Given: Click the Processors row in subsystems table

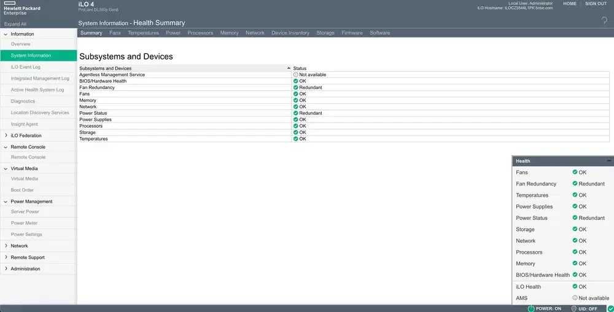Looking at the screenshot, I should [344, 126].
